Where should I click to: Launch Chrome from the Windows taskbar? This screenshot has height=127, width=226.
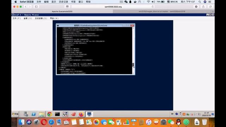pos(49,114)
